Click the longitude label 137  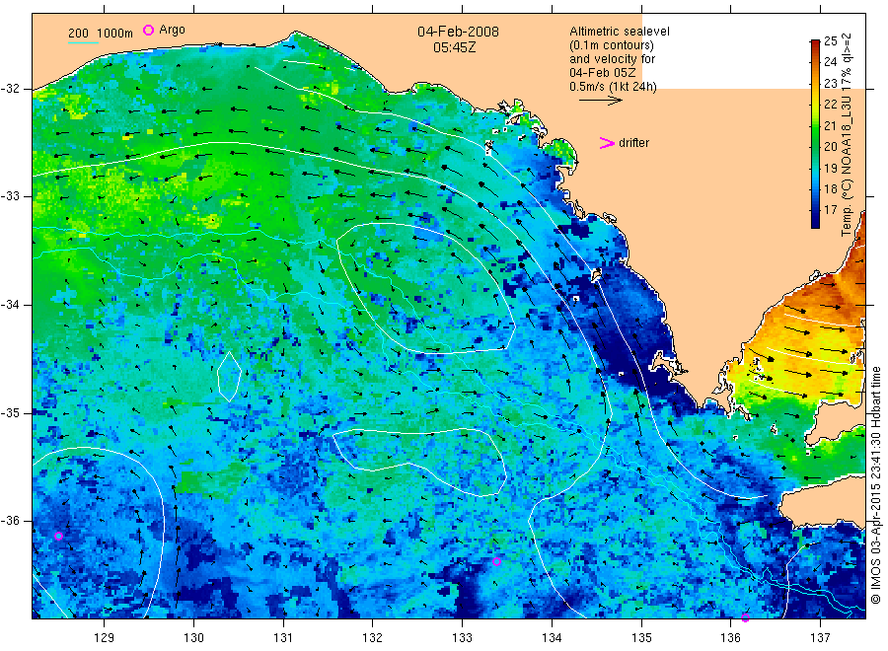point(820,638)
